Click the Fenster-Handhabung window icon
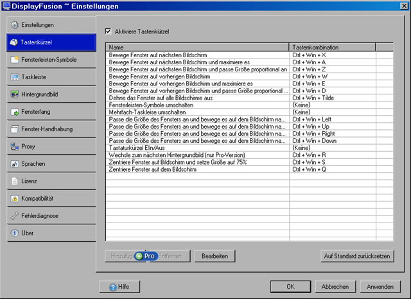 pyautogui.click(x=14, y=129)
